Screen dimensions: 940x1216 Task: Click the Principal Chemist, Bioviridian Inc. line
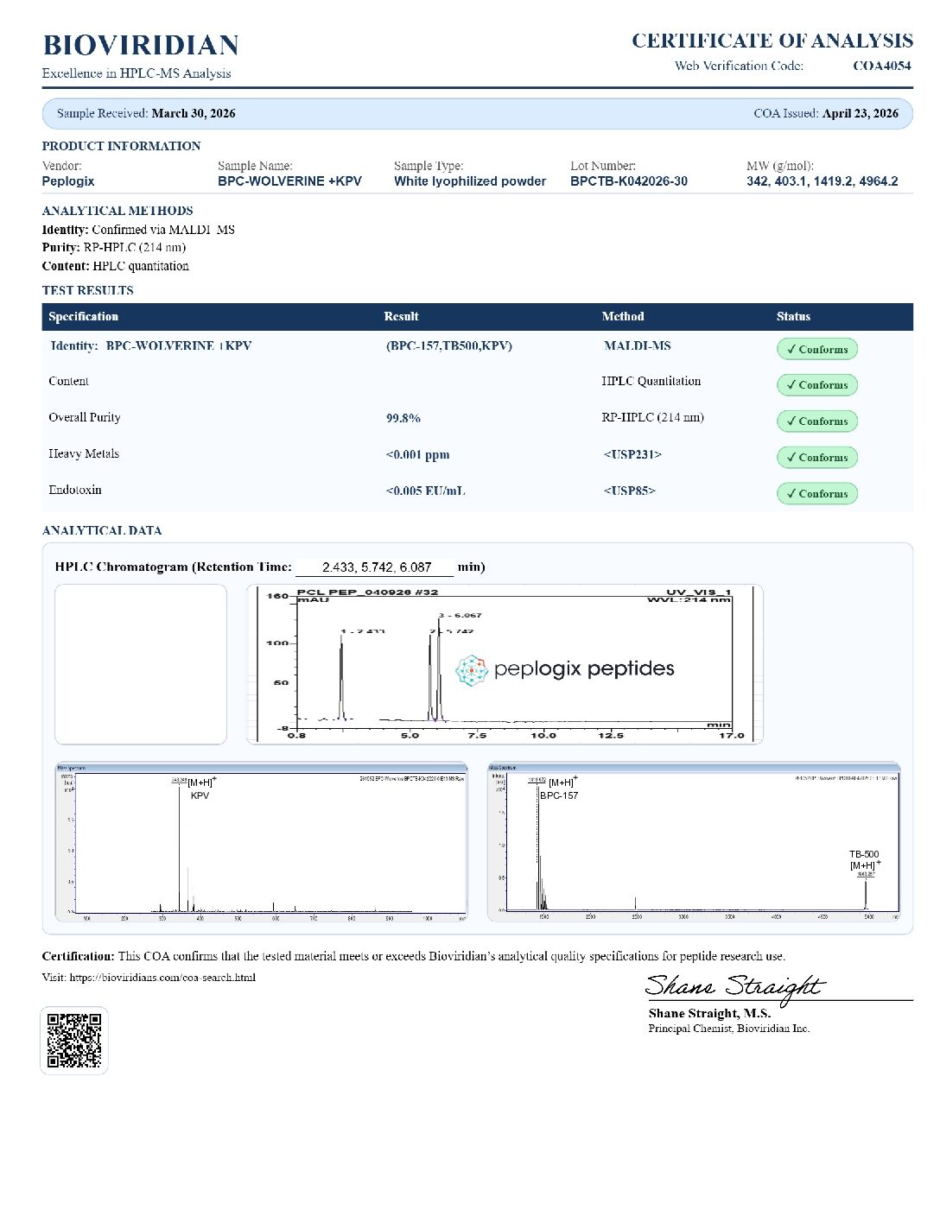(x=729, y=1029)
